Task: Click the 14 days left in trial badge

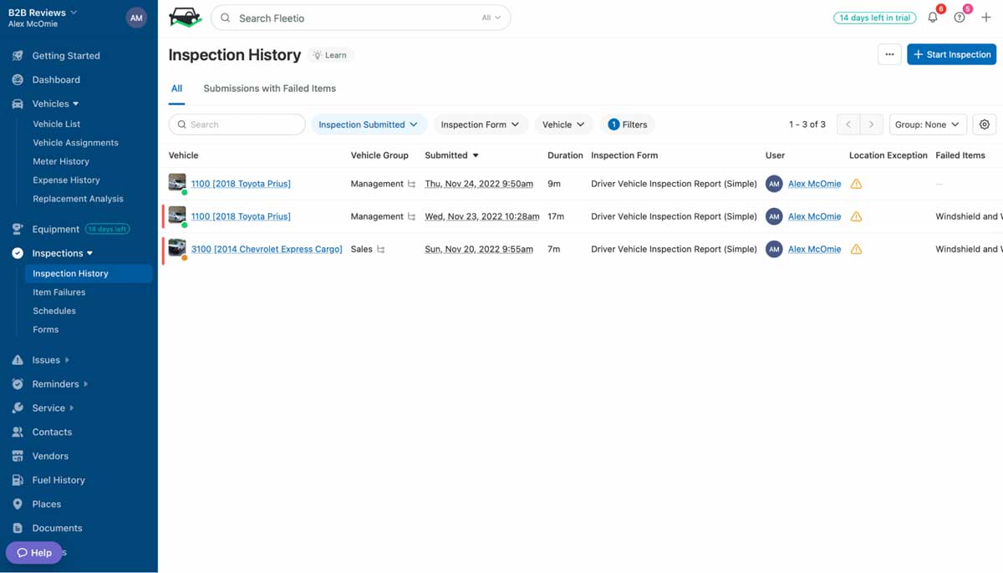Action: coord(874,16)
